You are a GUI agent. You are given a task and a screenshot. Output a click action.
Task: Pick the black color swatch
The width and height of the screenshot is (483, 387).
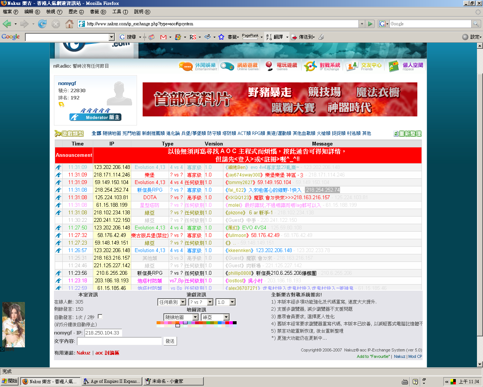[x=235, y=323]
